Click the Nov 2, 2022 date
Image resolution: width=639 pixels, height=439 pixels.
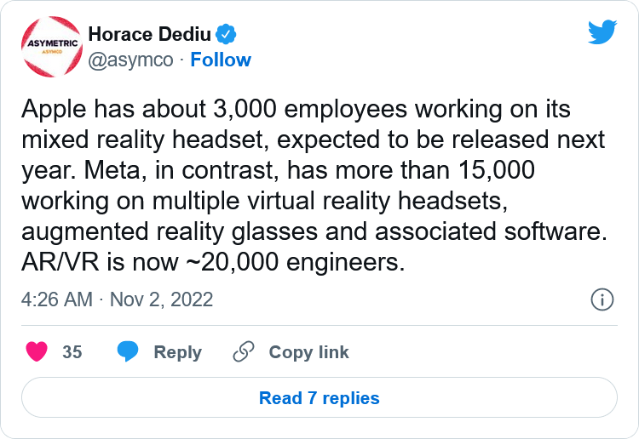[161, 299]
